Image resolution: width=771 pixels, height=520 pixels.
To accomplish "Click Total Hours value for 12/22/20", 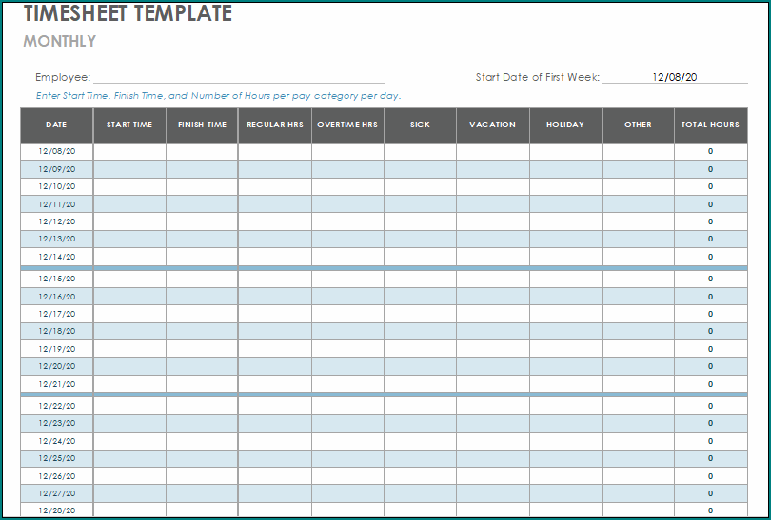I will pyautogui.click(x=711, y=406).
